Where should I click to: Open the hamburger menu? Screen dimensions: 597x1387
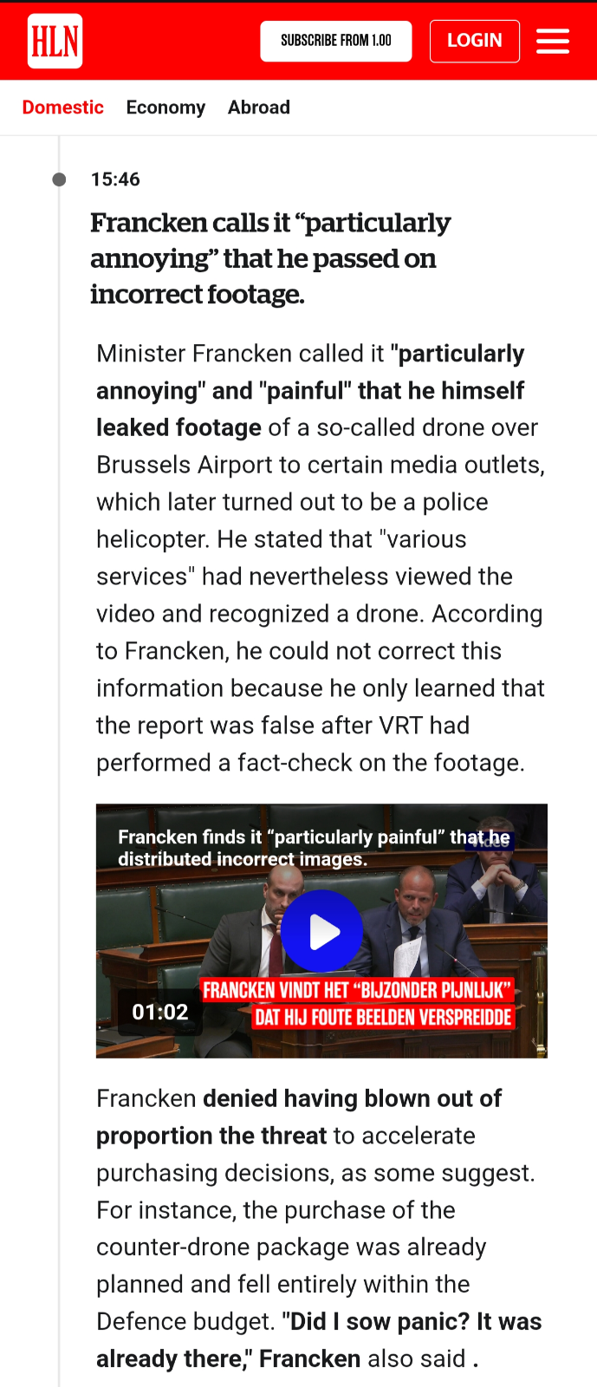point(553,42)
